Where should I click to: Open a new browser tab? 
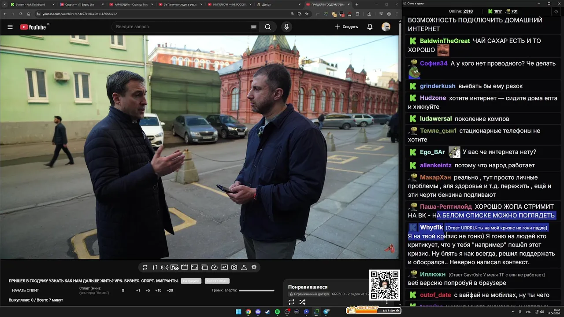pyautogui.click(x=357, y=4)
